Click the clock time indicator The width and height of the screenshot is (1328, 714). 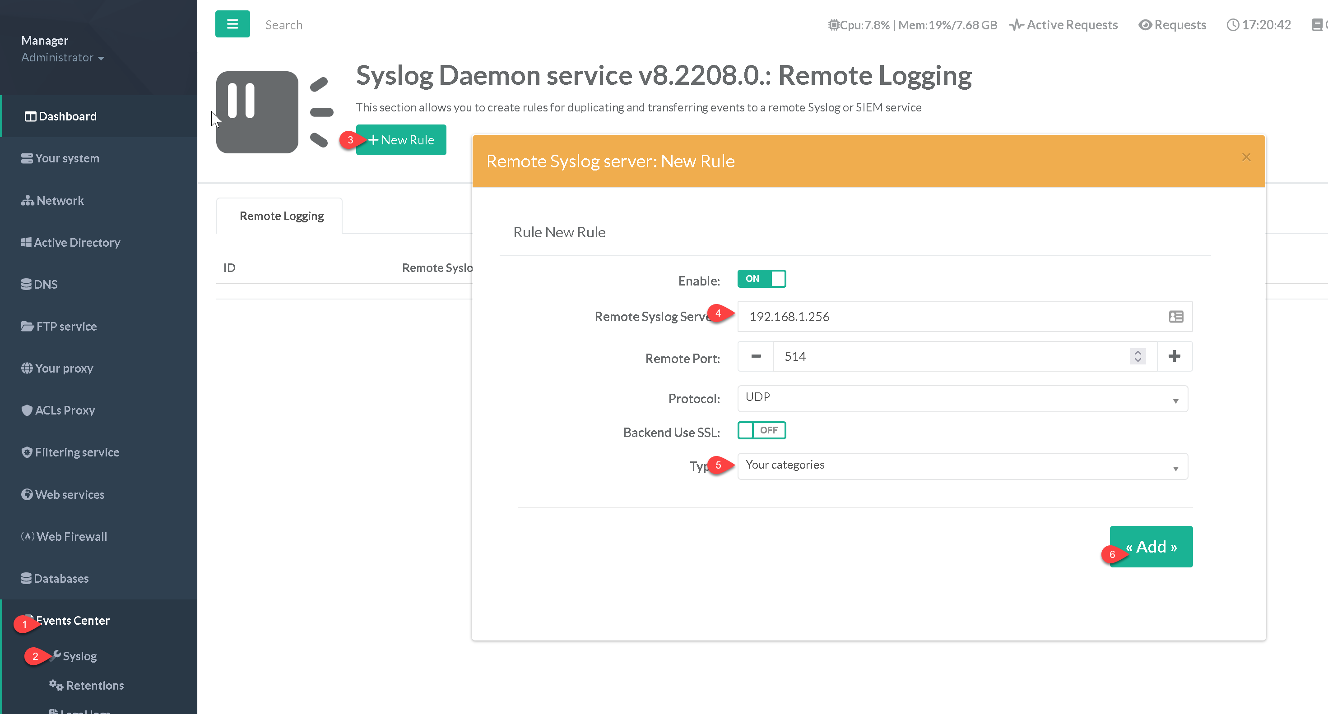tap(1259, 25)
